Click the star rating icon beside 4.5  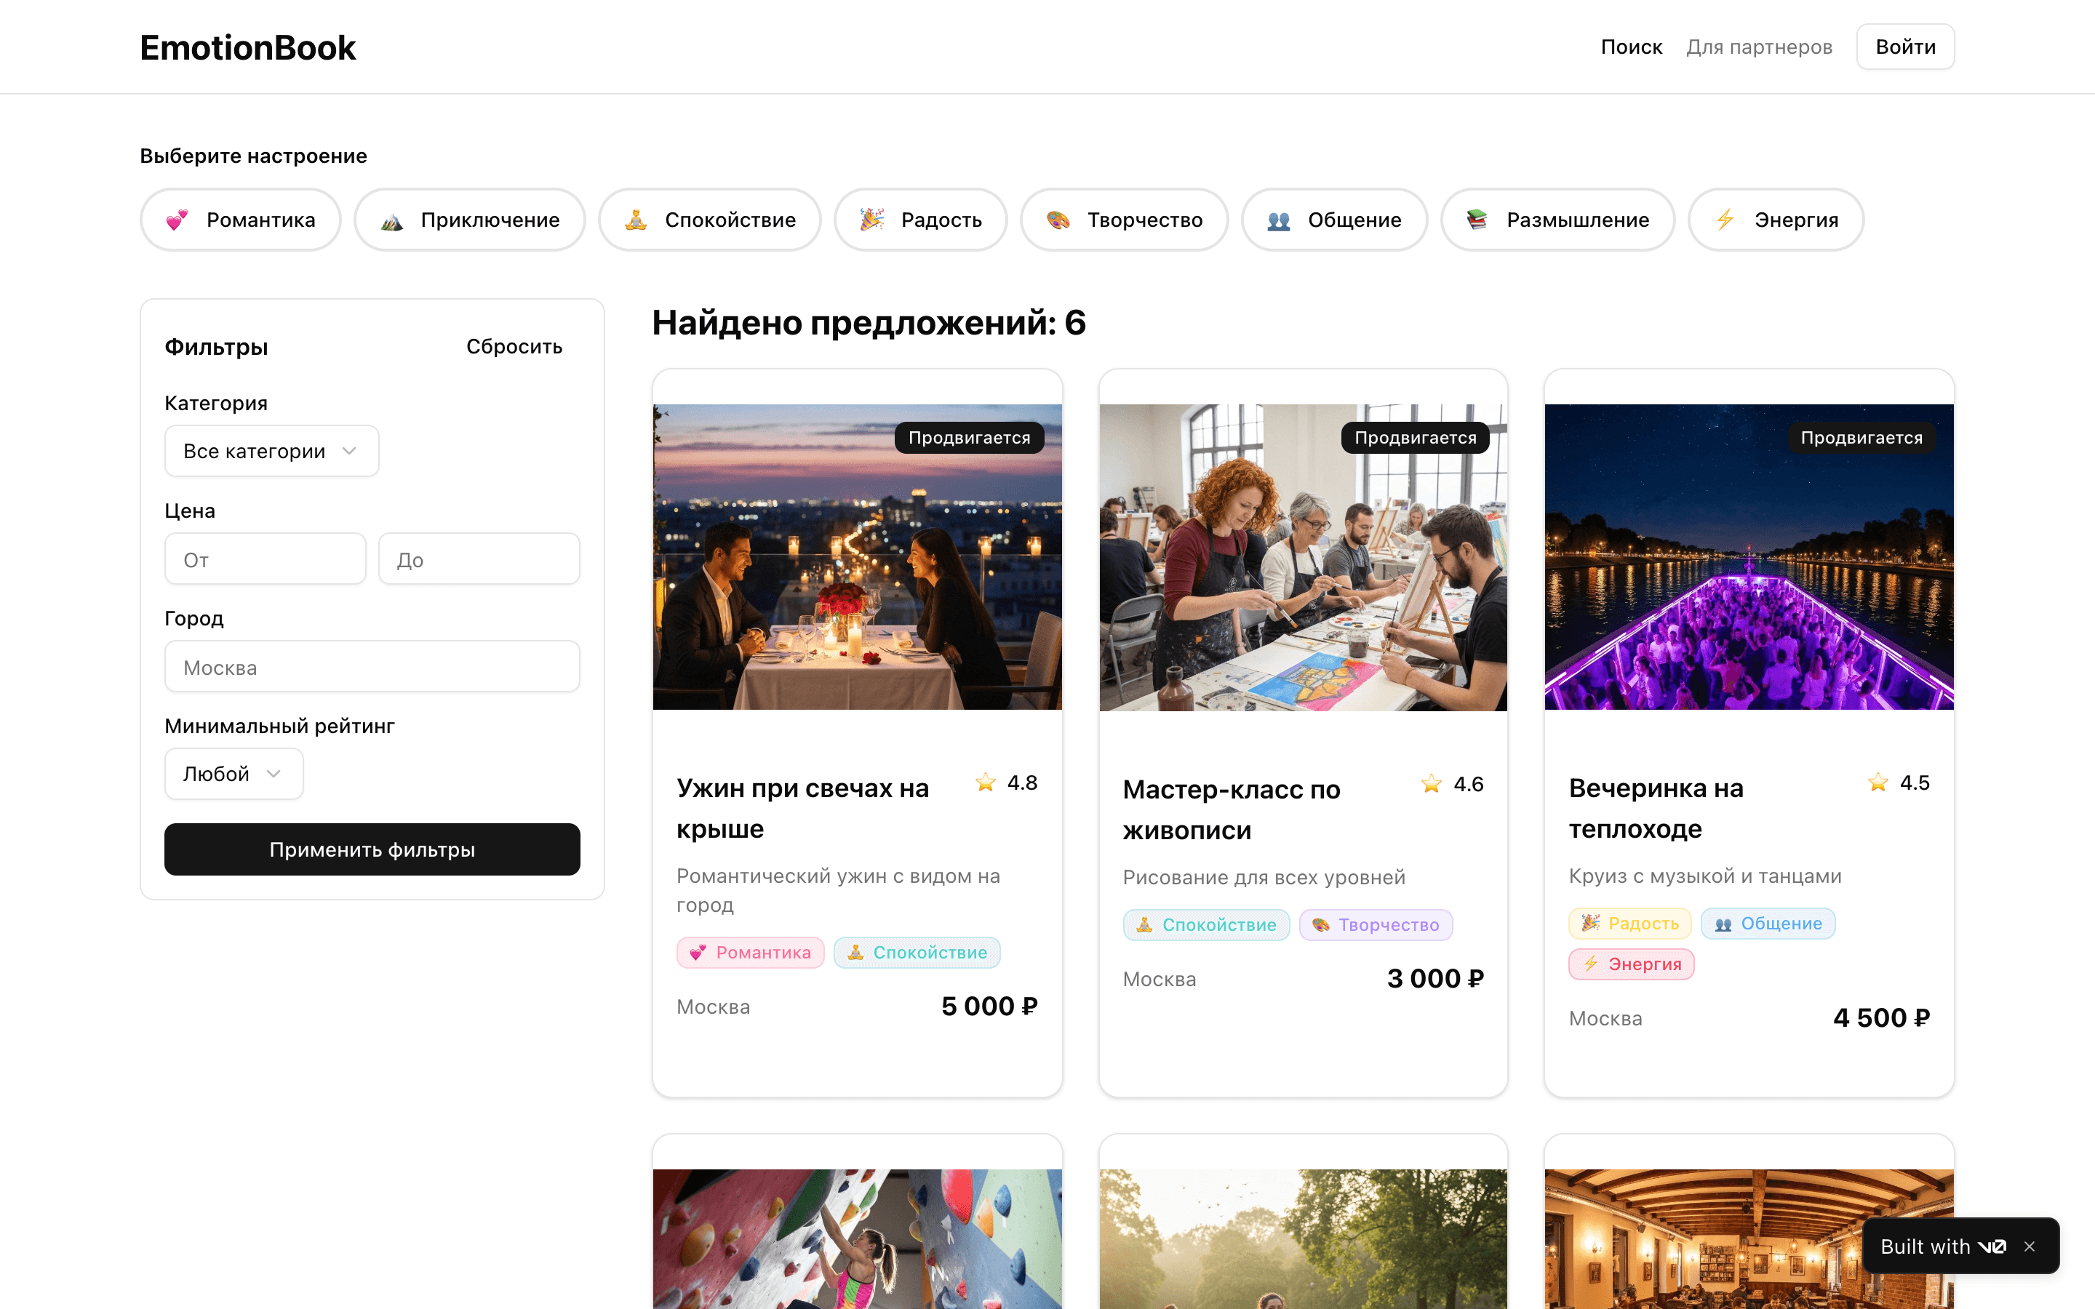click(x=1877, y=782)
